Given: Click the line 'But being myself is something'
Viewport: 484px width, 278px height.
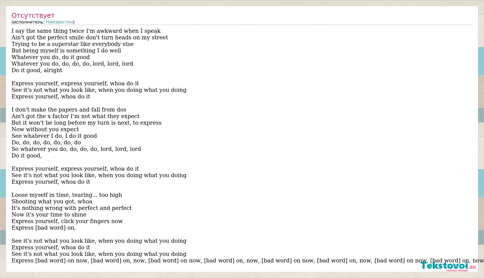Looking at the screenshot, I should tap(66, 51).
